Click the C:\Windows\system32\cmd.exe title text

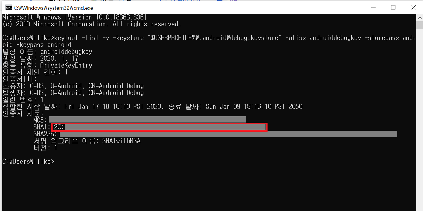(x=53, y=8)
